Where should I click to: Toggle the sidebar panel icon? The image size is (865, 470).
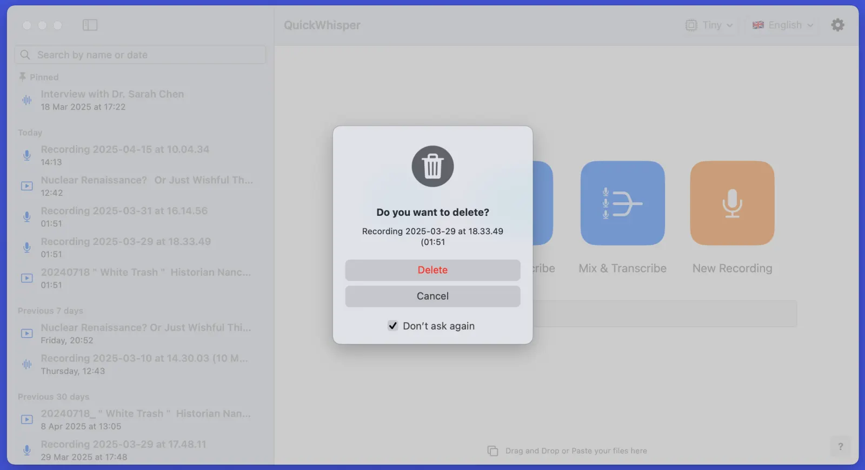(x=90, y=25)
